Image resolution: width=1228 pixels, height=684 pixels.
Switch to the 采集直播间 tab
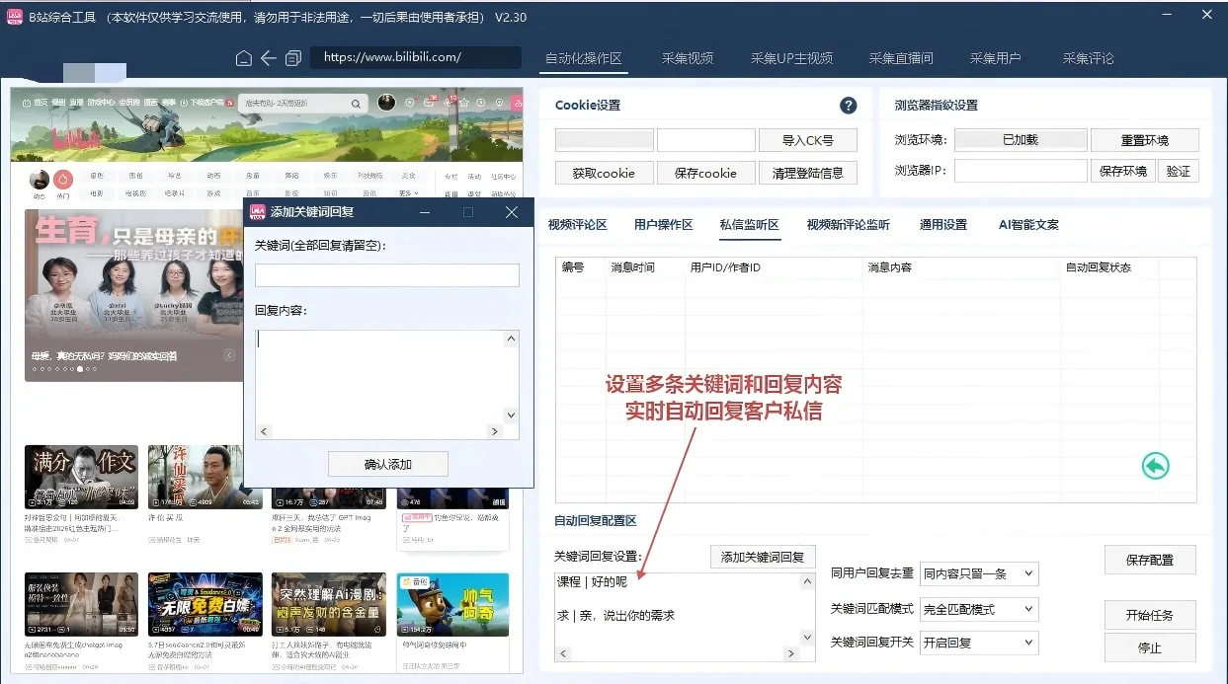(901, 58)
